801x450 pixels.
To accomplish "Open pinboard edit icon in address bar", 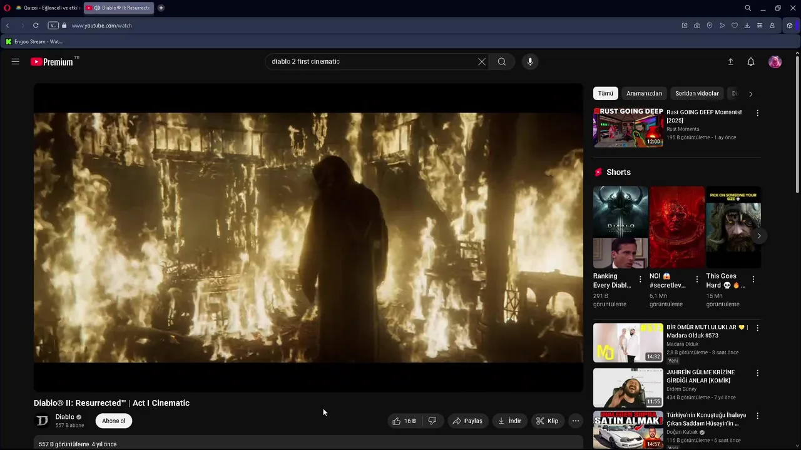I will tap(685, 26).
